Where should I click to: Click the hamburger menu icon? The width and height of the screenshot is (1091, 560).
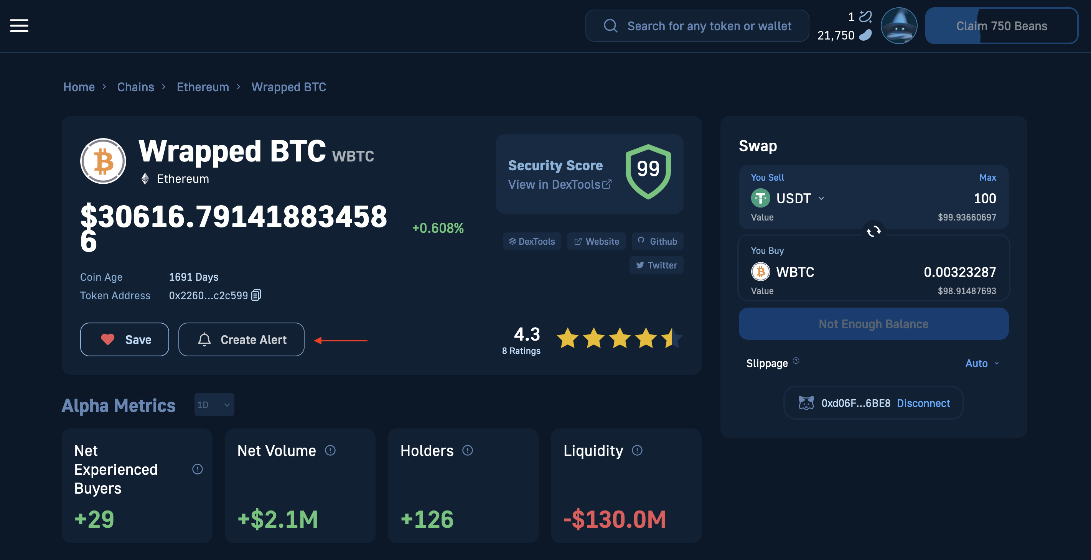click(x=19, y=25)
